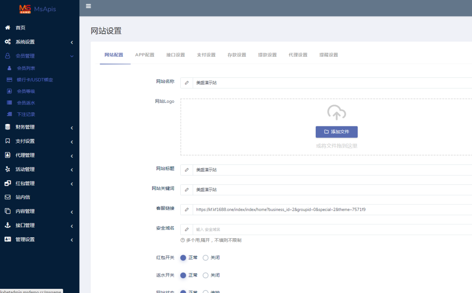Click the 客服链接 URL field
472x293 pixels.
pos(332,210)
